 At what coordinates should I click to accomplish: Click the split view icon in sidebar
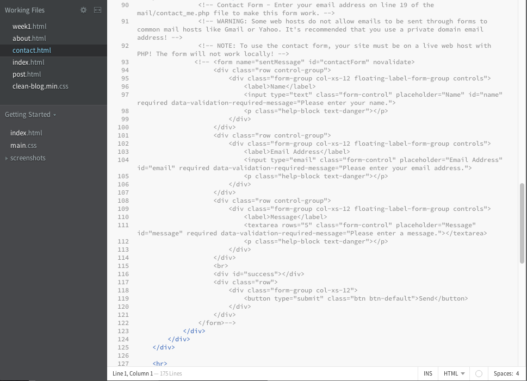[x=97, y=10]
